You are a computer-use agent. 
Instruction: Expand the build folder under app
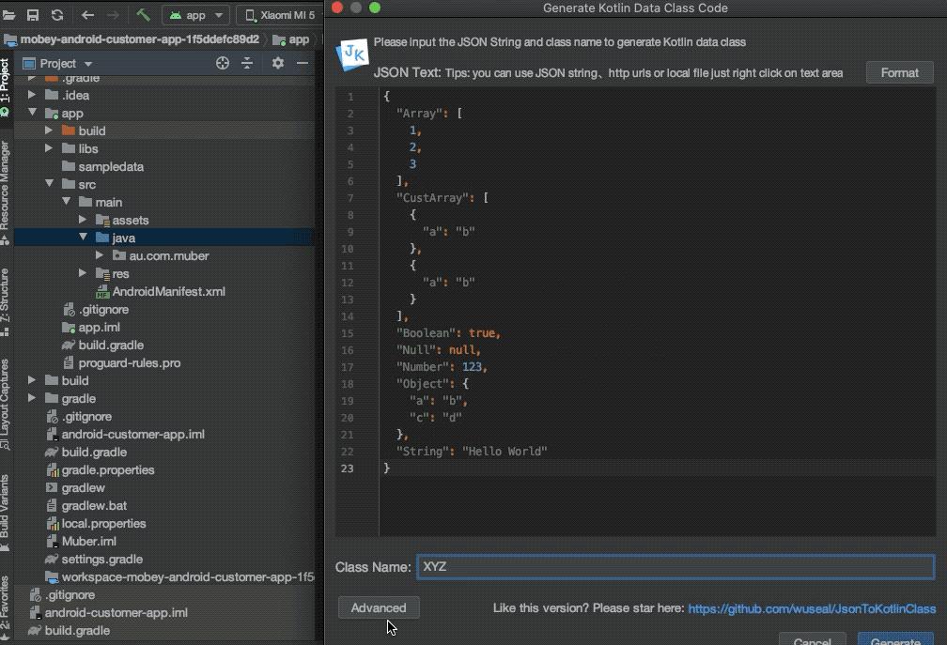49,131
